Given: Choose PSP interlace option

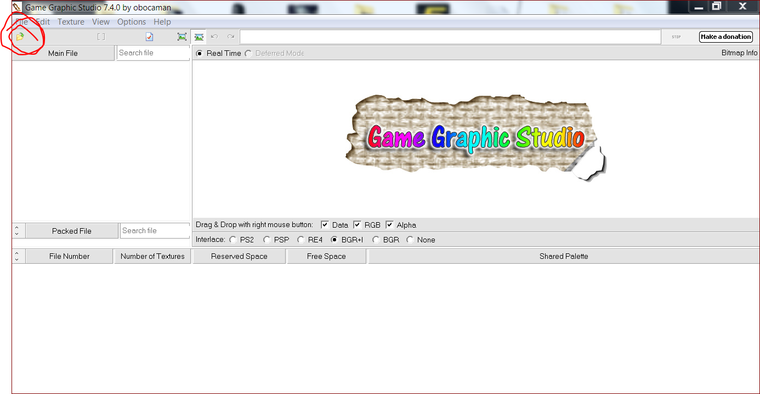Looking at the screenshot, I should point(267,240).
